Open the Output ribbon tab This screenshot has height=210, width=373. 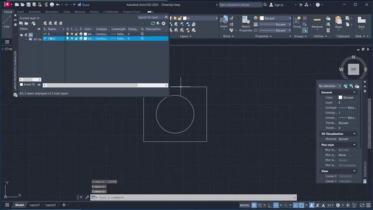[94, 12]
